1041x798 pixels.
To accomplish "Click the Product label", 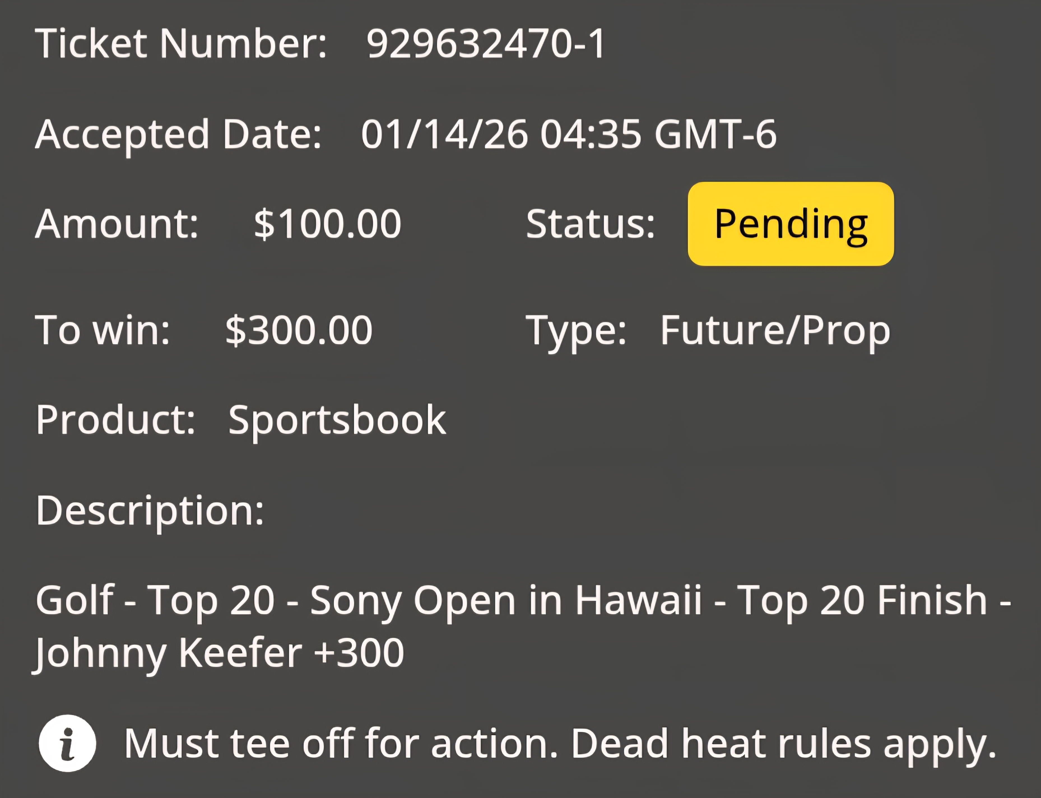I will 115,420.
